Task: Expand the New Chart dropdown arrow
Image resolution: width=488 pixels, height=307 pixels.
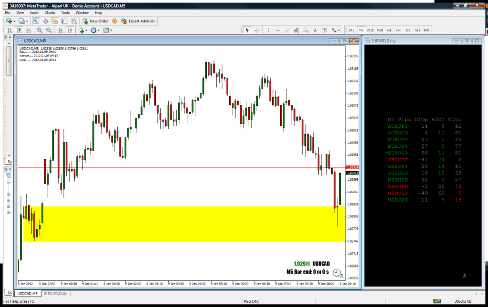Action: click(x=14, y=21)
